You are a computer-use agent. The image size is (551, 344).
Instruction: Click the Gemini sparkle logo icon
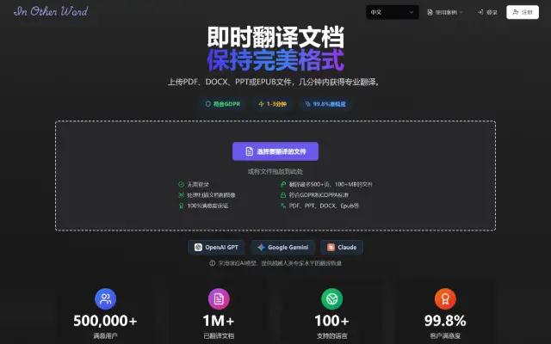pyautogui.click(x=261, y=247)
